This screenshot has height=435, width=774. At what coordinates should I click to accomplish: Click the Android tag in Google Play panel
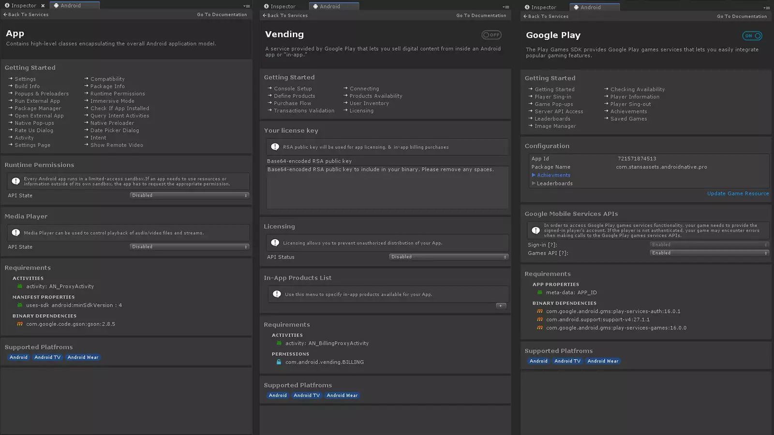(x=538, y=361)
